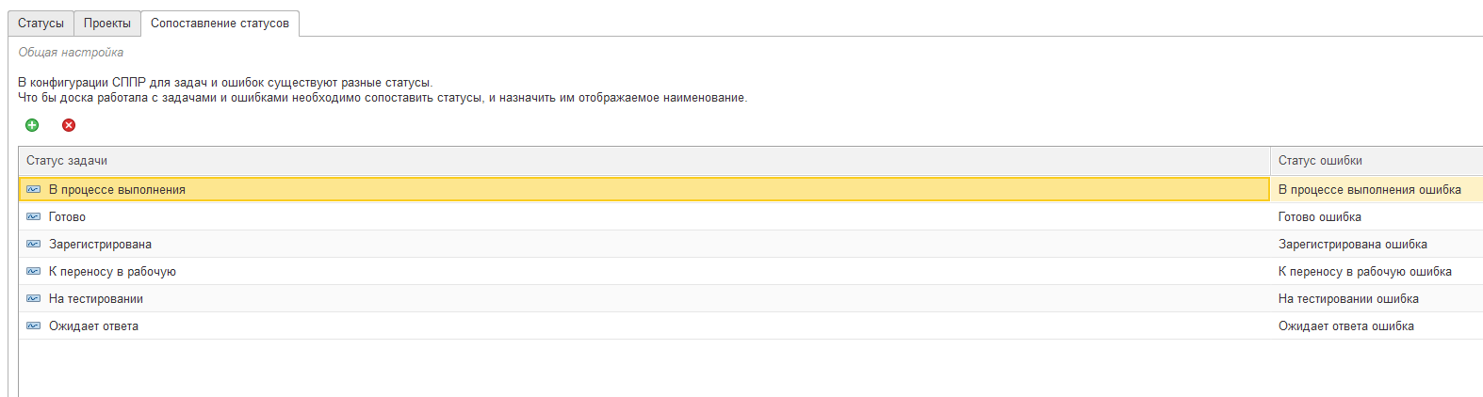Image resolution: width=1483 pixels, height=397 pixels.
Task: Click the 'Статус ошибки' column header
Action: click(1320, 161)
